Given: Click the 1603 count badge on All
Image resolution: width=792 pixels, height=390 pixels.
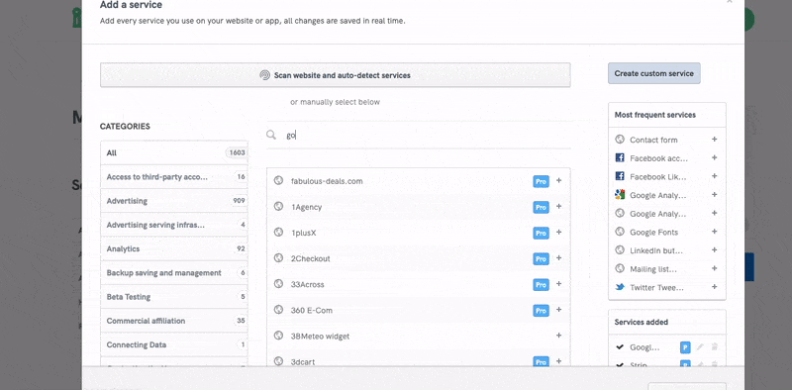Looking at the screenshot, I should click(237, 152).
